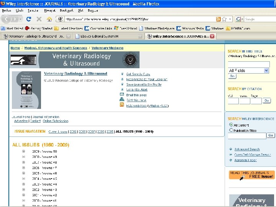276x207 pixels.
Task: Expand the Volume 49 issue list
Action: [x=24, y=157]
